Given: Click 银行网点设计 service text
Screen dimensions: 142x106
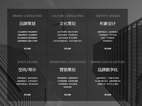Looking at the screenshot, I should 34,84.
